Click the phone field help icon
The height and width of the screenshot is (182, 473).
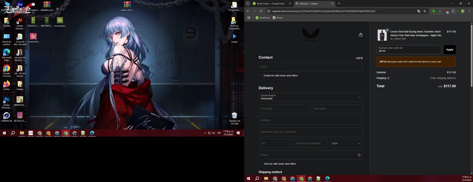359,155
